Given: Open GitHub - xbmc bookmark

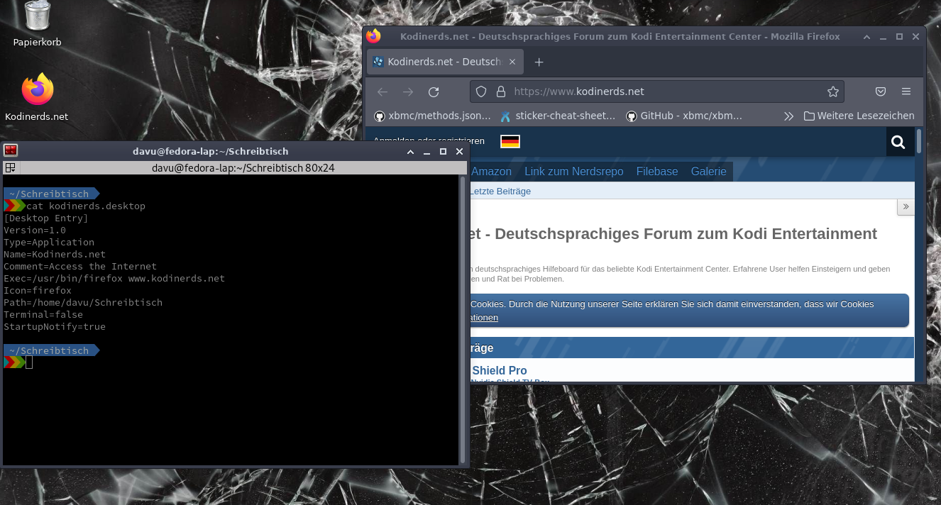Looking at the screenshot, I should coord(684,116).
